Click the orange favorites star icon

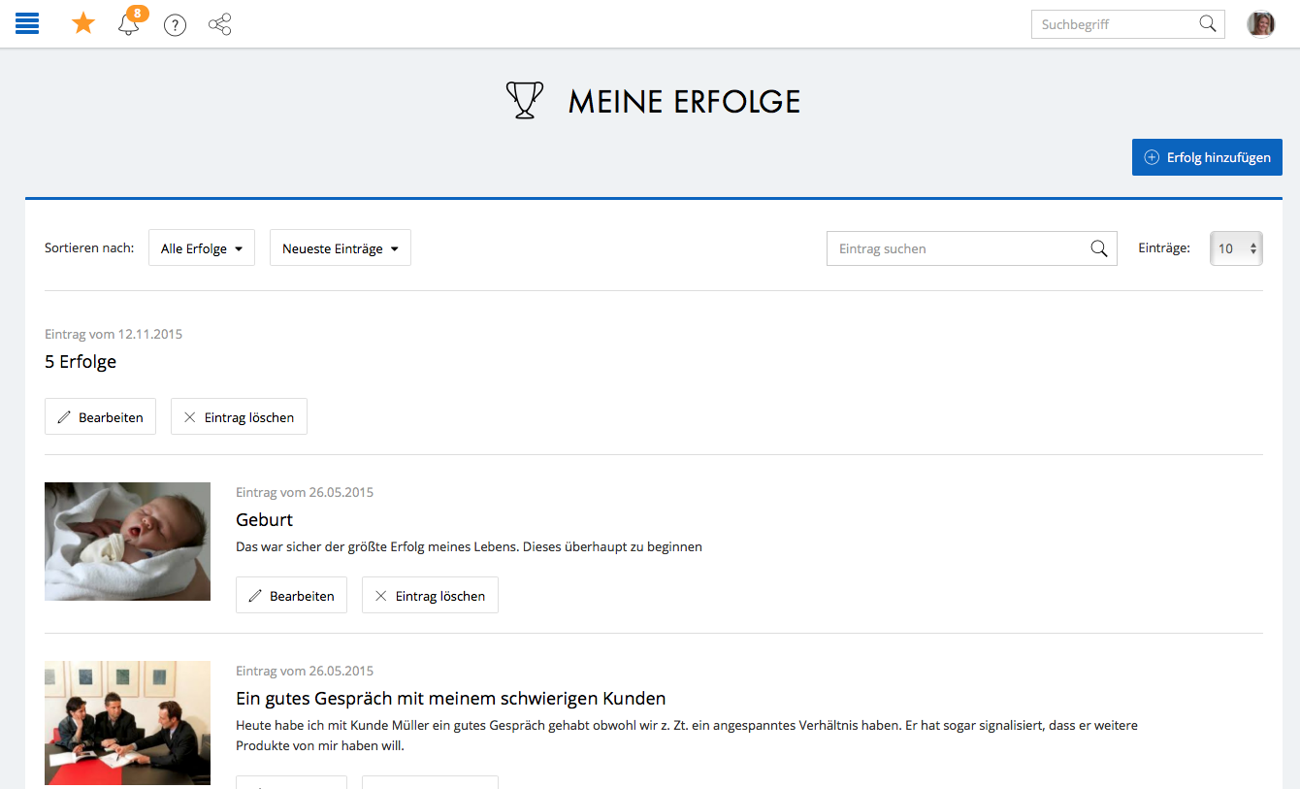pos(83,23)
